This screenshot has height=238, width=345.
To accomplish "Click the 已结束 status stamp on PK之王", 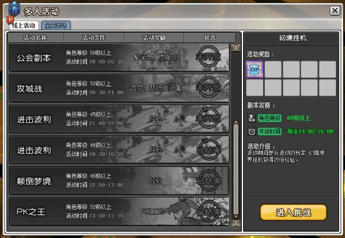I will [209, 212].
